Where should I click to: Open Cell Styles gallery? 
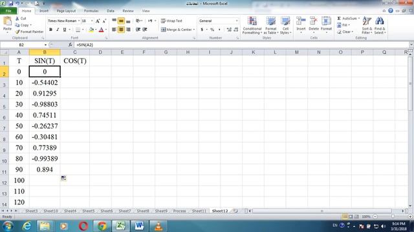click(x=285, y=25)
